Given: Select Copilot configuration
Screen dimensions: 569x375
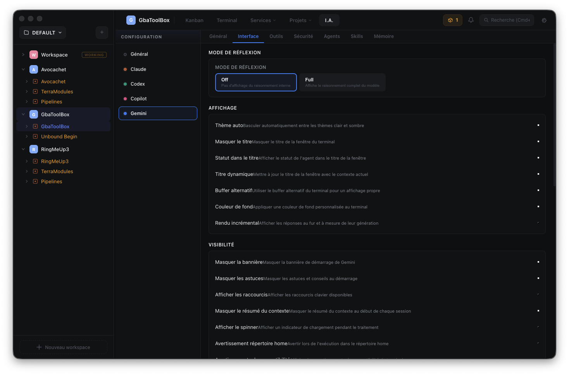Looking at the screenshot, I should [158, 99].
